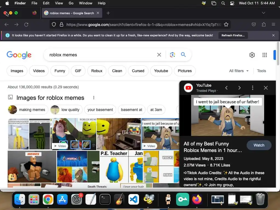
Task: Open the All of my Best Funny Roblox Memes title
Action: click(x=213, y=147)
